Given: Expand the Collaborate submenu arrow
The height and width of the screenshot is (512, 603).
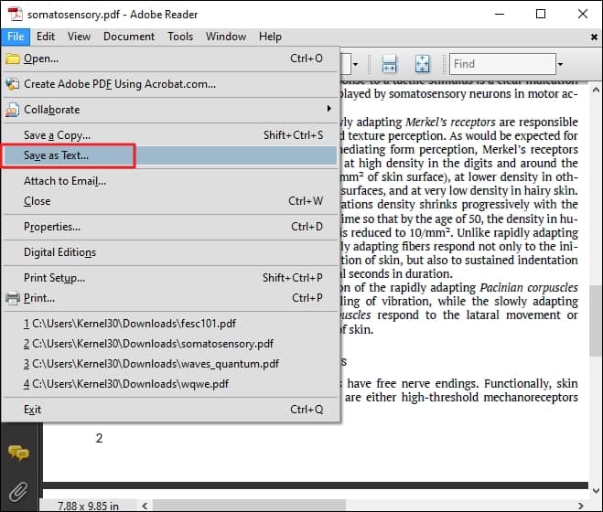Looking at the screenshot, I should point(328,109).
